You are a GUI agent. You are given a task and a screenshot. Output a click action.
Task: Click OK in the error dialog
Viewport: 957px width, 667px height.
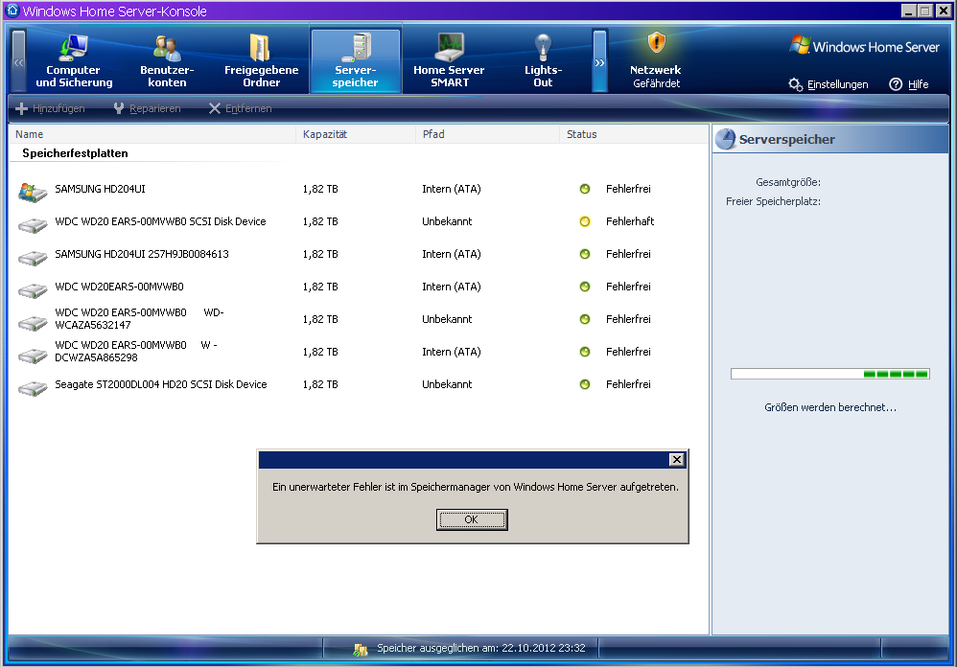coord(472,519)
